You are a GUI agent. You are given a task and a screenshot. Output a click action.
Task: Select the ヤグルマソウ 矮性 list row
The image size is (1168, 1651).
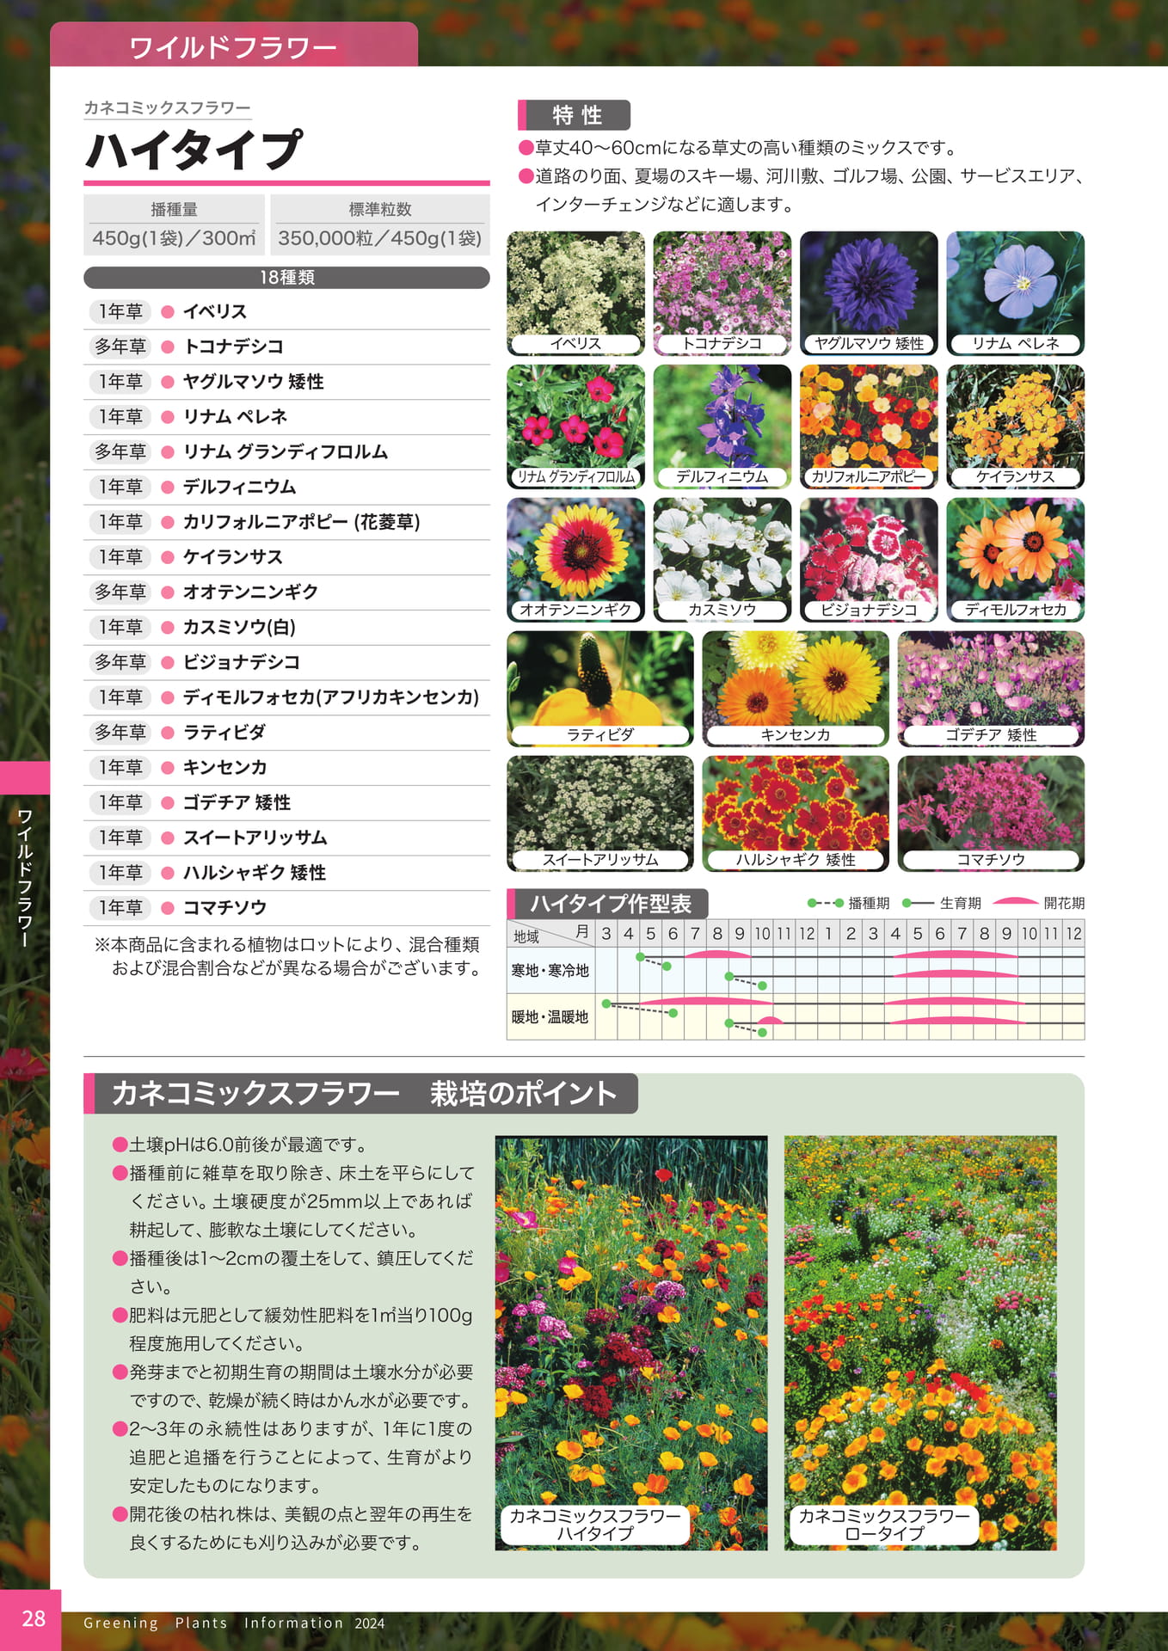[286, 382]
